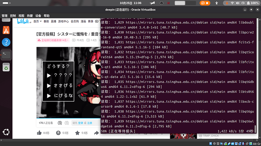Open the Terminal dock icon
This screenshot has height=146, width=261.
point(6,55)
